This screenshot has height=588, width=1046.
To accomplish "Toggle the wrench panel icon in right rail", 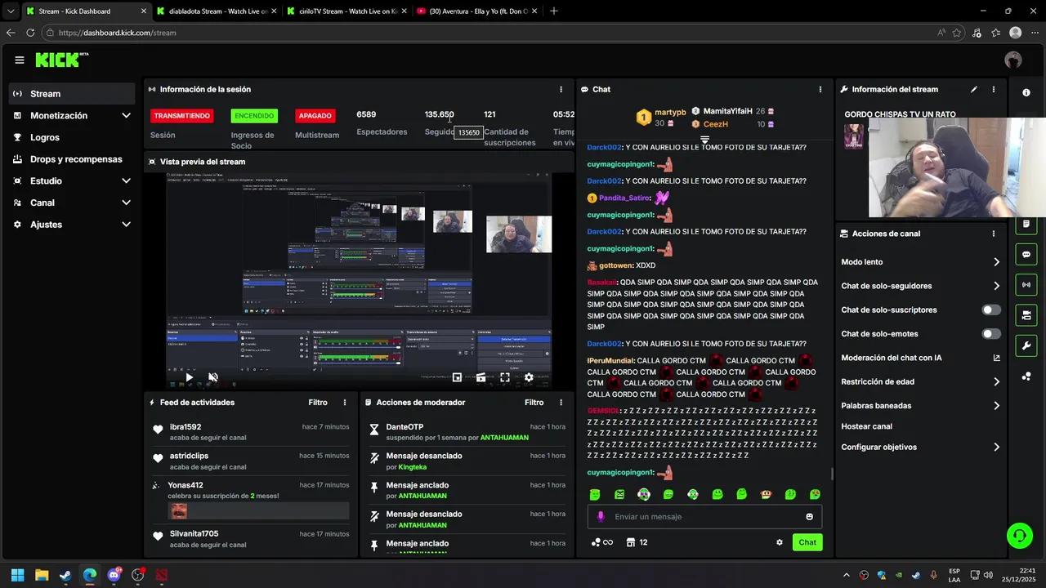I will tap(1026, 345).
